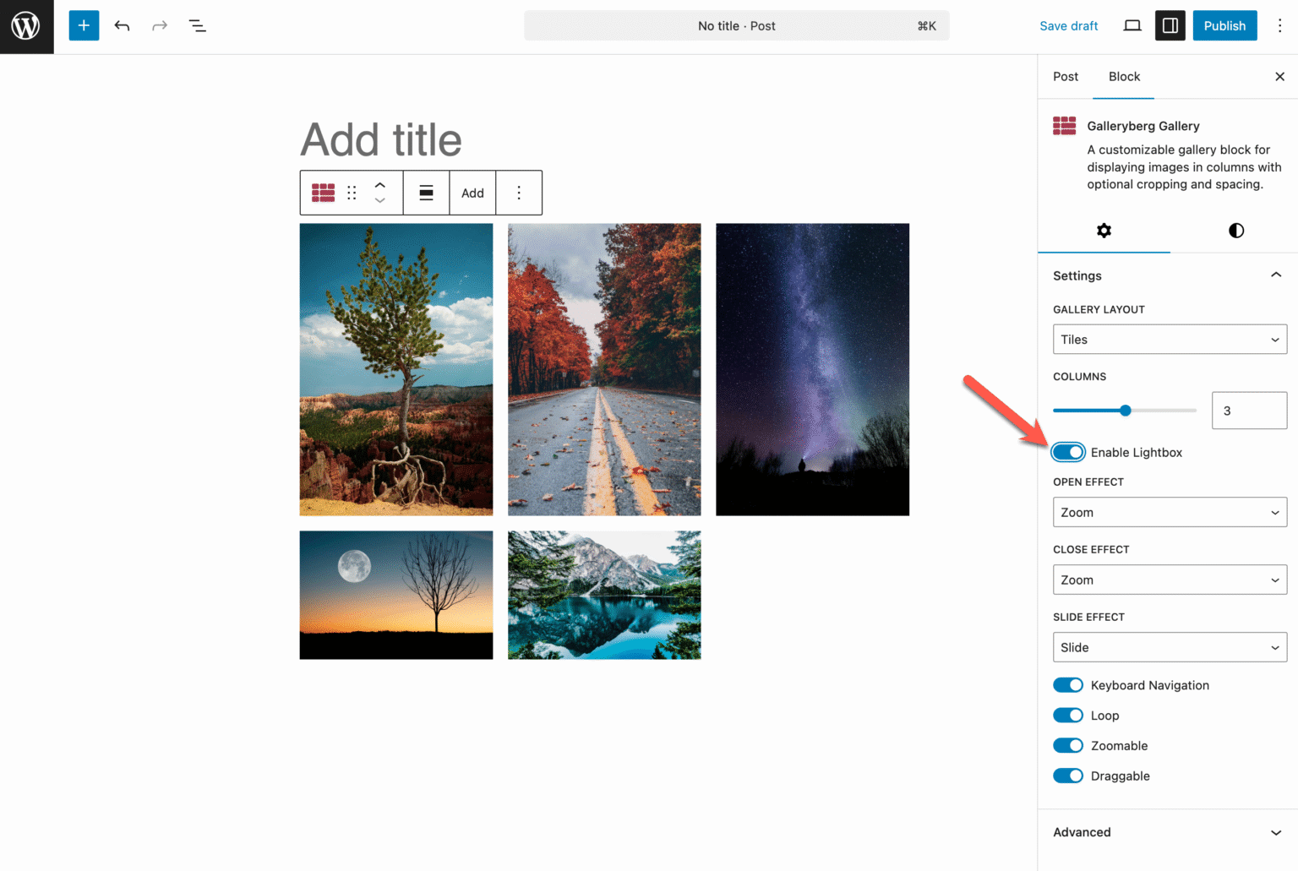Open the block inserter
Viewport: 1298px width, 871px height.
(x=84, y=25)
